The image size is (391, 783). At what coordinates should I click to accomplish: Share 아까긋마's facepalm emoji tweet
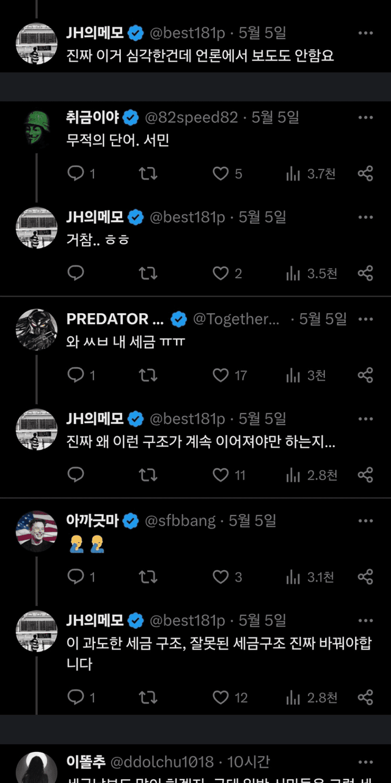point(365,576)
